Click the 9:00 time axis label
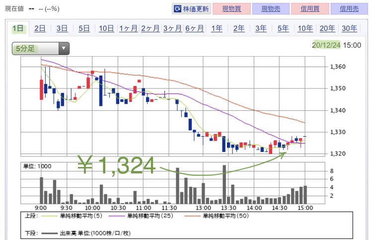 [x=41, y=208]
